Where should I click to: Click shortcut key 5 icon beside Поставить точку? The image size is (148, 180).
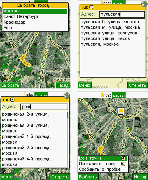point(124,164)
